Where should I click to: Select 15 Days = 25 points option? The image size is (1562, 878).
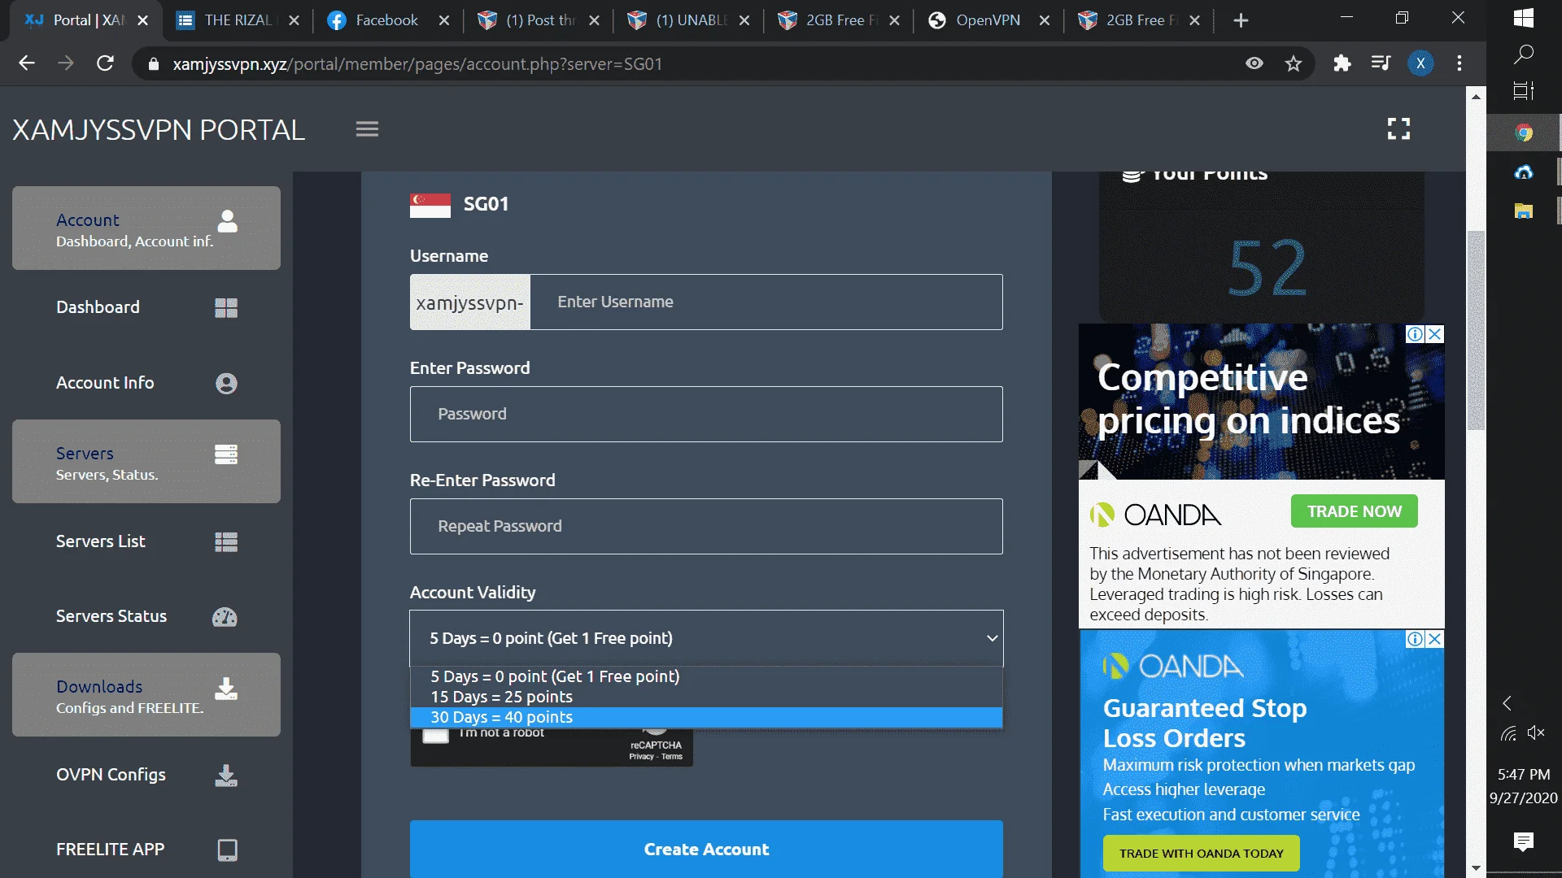[x=706, y=697]
